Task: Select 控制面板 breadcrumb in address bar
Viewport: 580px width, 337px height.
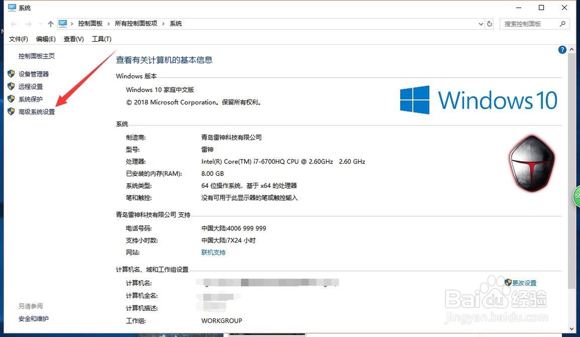Action: pos(90,23)
